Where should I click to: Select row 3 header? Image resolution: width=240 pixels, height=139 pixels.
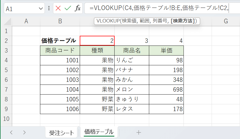[x=6, y=50]
